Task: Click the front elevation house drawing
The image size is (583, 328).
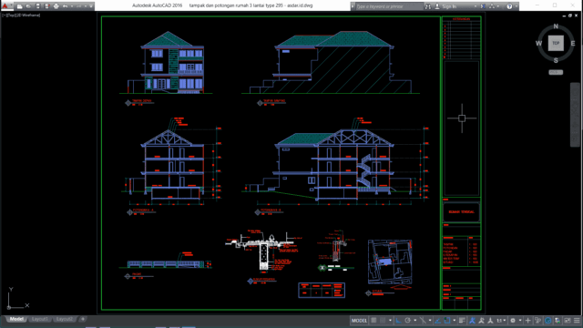Action: (167, 63)
